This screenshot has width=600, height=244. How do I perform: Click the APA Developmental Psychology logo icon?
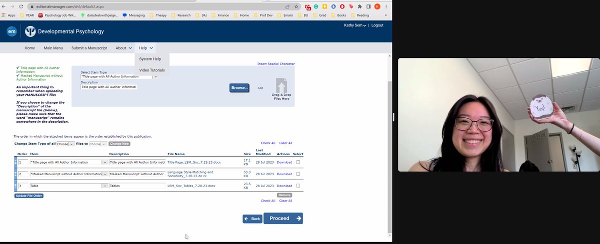pos(30,32)
